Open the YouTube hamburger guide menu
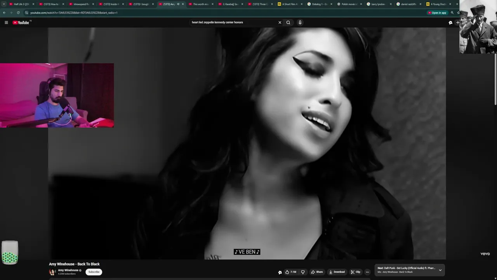This screenshot has height=280, width=497. [x=6, y=23]
